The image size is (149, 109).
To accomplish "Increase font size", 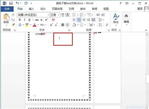I will [x=51, y=25].
